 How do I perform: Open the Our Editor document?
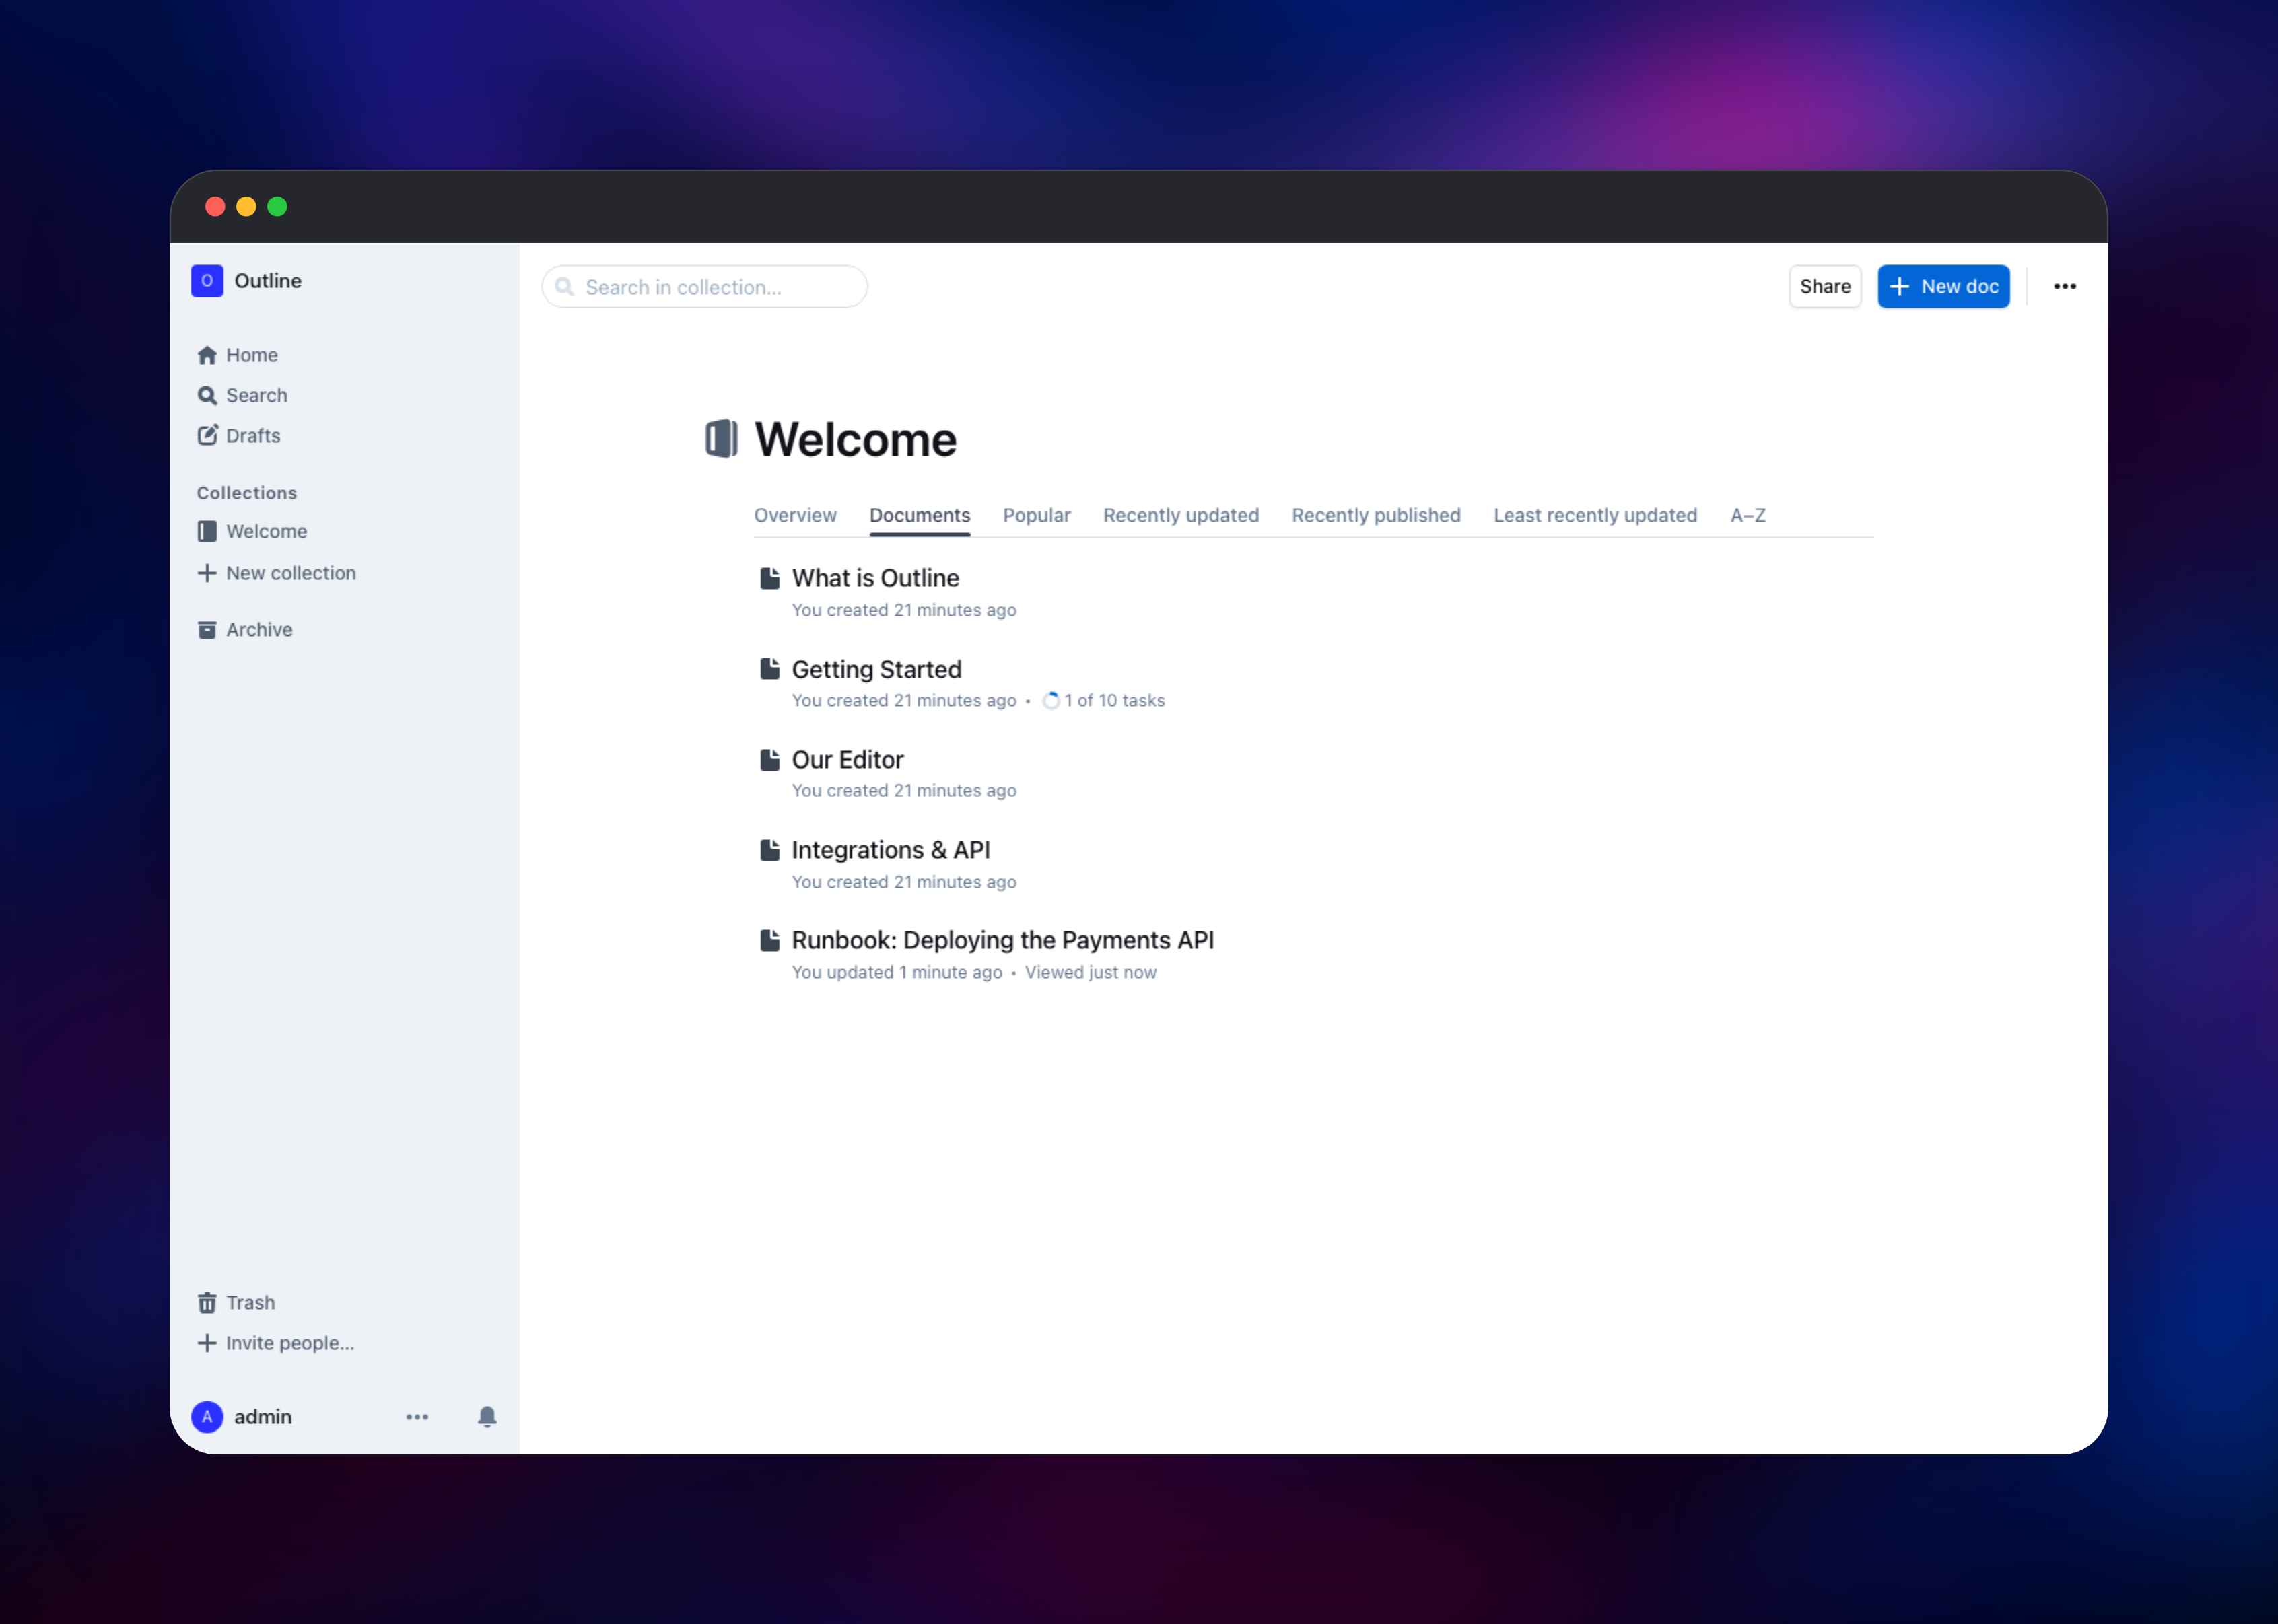(x=848, y=760)
